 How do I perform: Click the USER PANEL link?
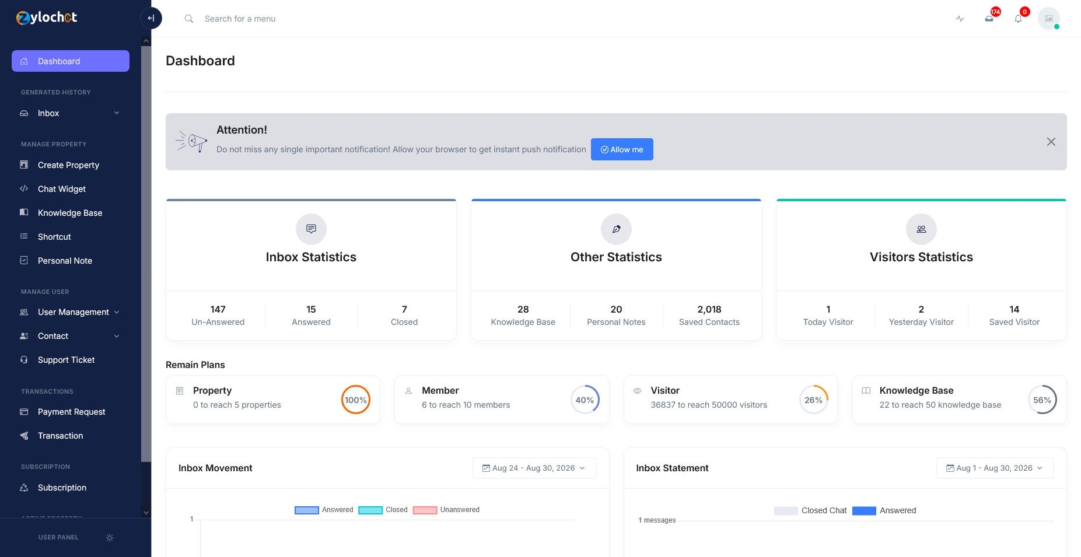coord(58,538)
